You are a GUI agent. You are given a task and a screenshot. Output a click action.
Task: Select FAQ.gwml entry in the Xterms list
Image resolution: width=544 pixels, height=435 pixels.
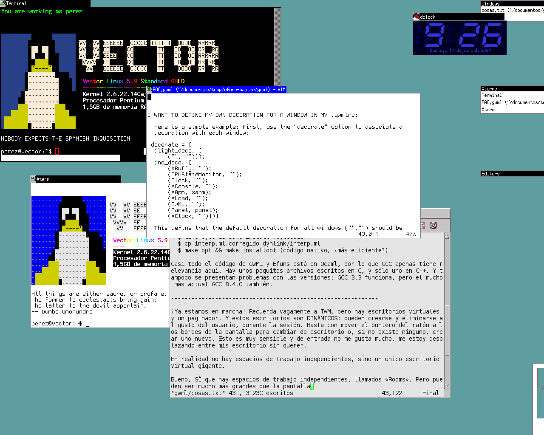click(x=512, y=102)
